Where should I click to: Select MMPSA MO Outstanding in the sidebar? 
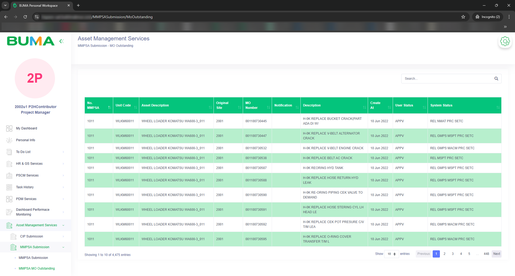[x=37, y=269]
